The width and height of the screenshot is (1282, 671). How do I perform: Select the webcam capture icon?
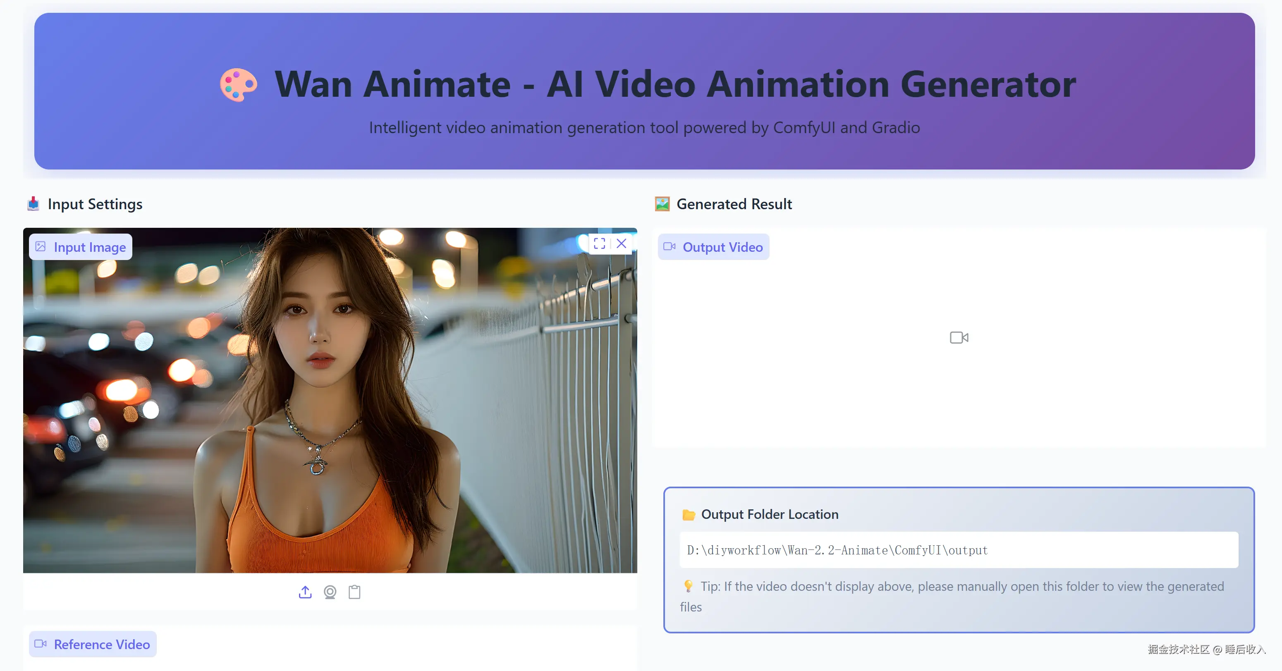pyautogui.click(x=330, y=592)
